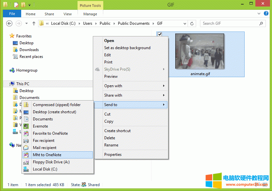Click the animate.gif thumbnail
The height and width of the screenshot is (191, 272).
[x=199, y=51]
